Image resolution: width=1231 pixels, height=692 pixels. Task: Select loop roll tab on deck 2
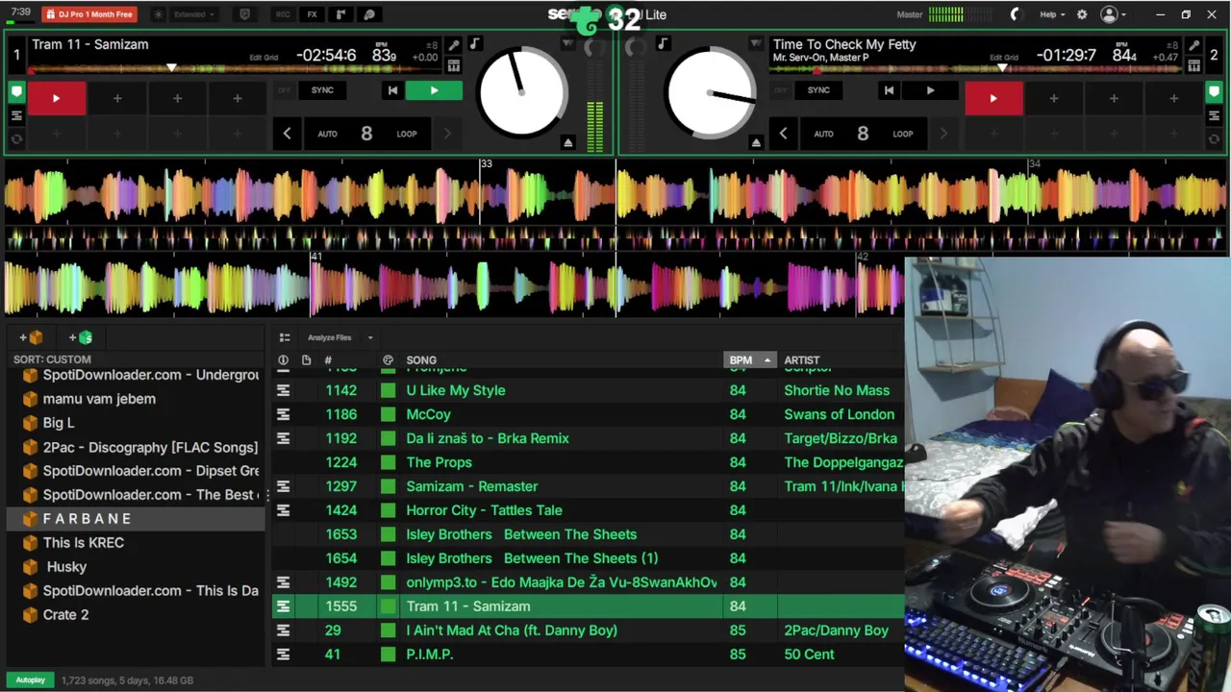[1215, 138]
